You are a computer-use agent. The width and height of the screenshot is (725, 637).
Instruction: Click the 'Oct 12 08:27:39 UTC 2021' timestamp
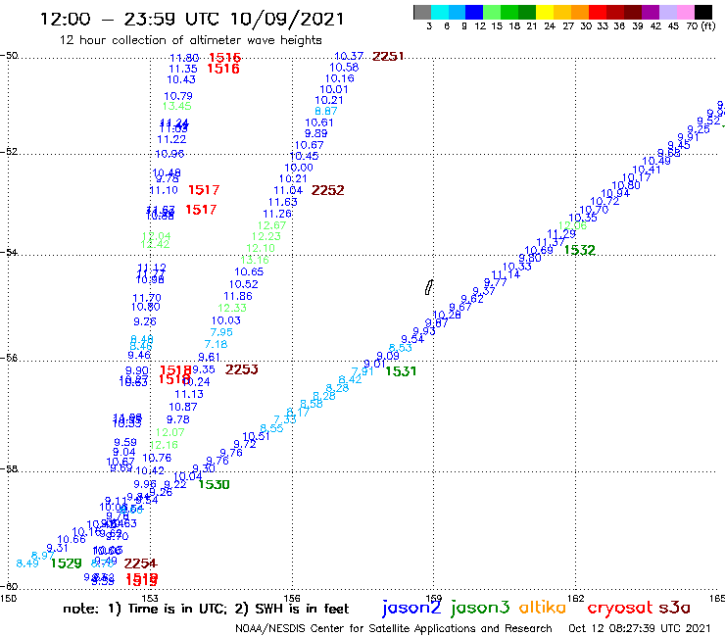[639, 628]
